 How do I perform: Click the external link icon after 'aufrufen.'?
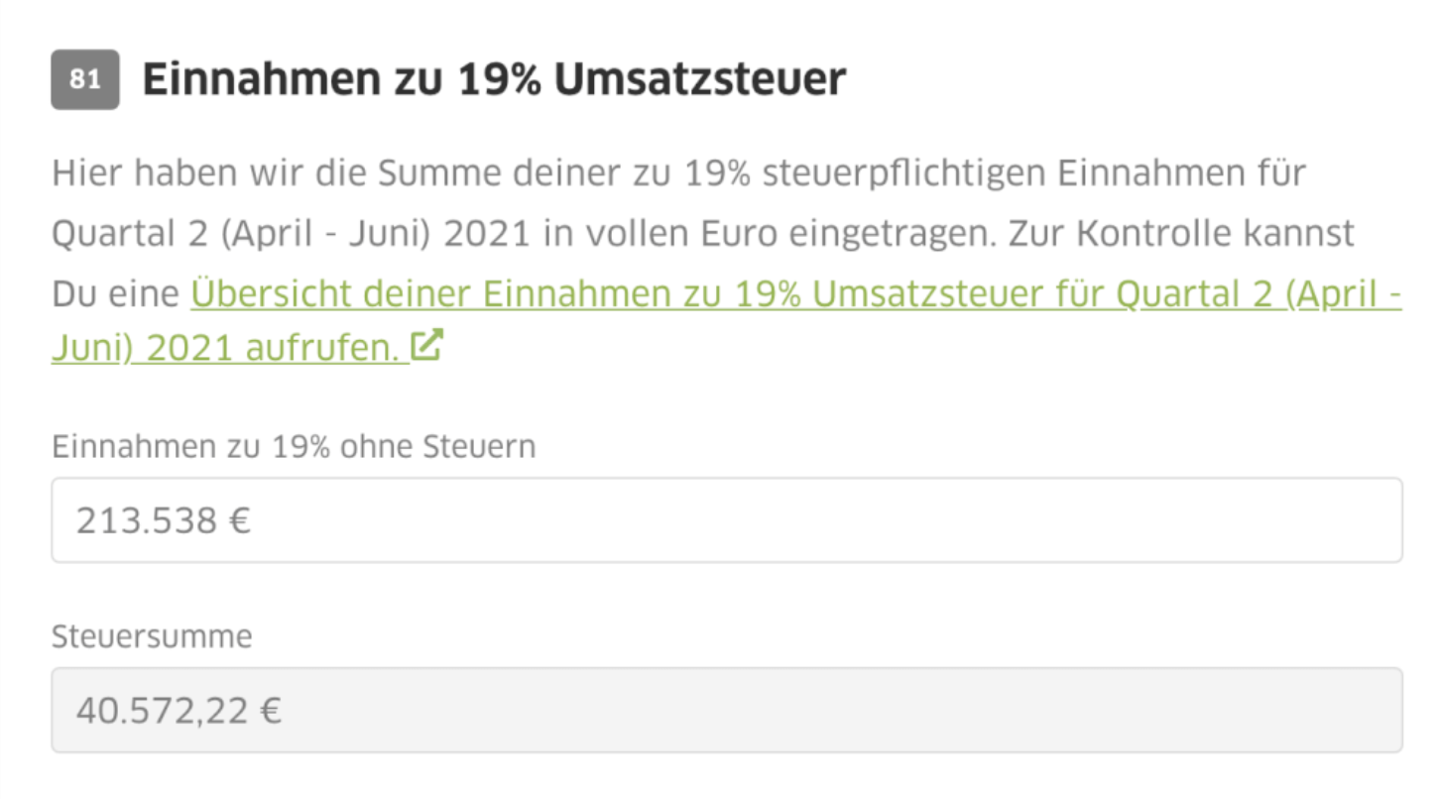(428, 346)
